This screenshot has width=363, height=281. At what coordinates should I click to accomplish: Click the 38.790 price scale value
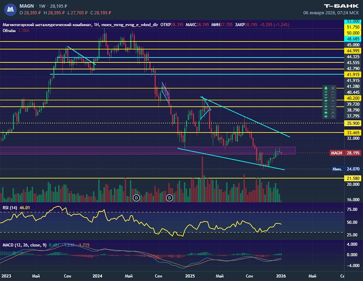point(353,110)
